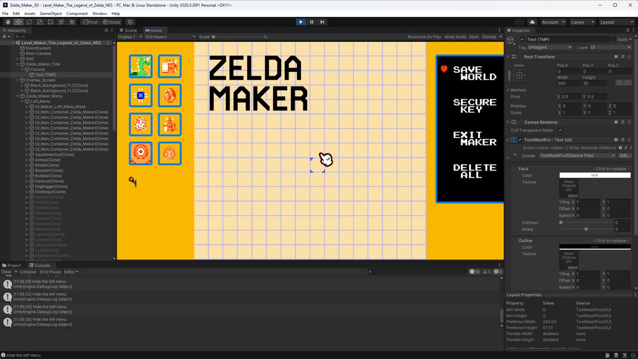Open the Component menu
This screenshot has height=359, width=638.
click(77, 13)
